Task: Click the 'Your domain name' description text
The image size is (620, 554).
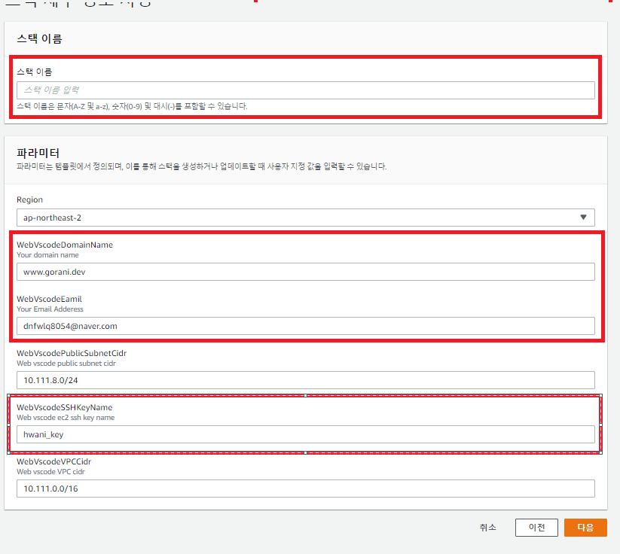Action: click(47, 255)
